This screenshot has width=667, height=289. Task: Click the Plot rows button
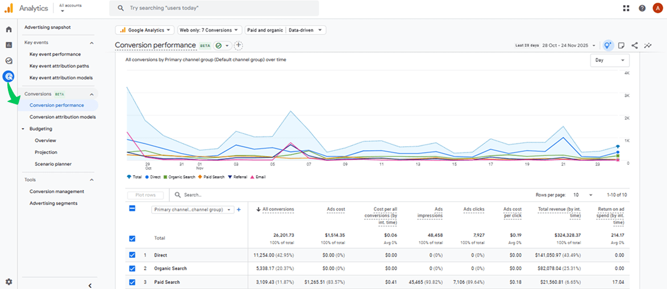(x=145, y=195)
